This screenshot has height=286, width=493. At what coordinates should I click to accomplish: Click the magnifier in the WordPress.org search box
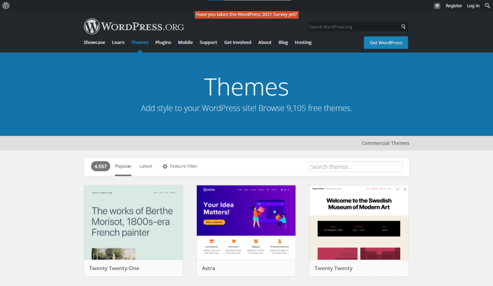coord(403,26)
